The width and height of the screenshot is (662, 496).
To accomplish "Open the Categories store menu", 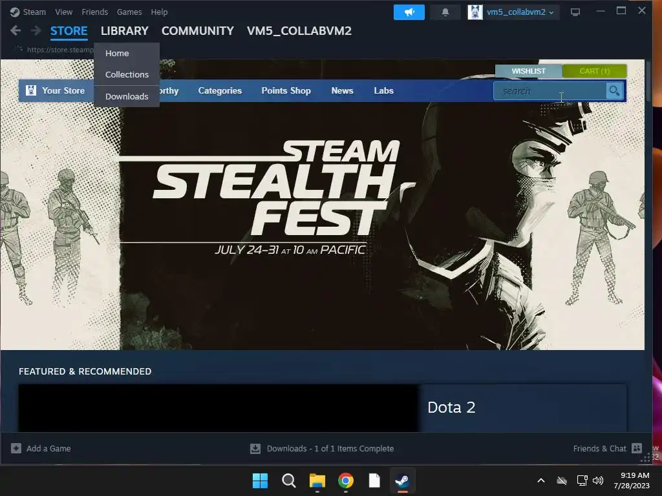I will click(220, 90).
